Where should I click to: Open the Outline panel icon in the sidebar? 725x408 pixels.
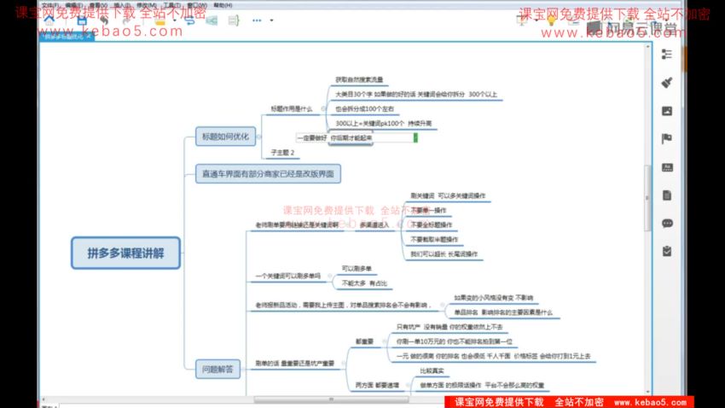(x=667, y=55)
